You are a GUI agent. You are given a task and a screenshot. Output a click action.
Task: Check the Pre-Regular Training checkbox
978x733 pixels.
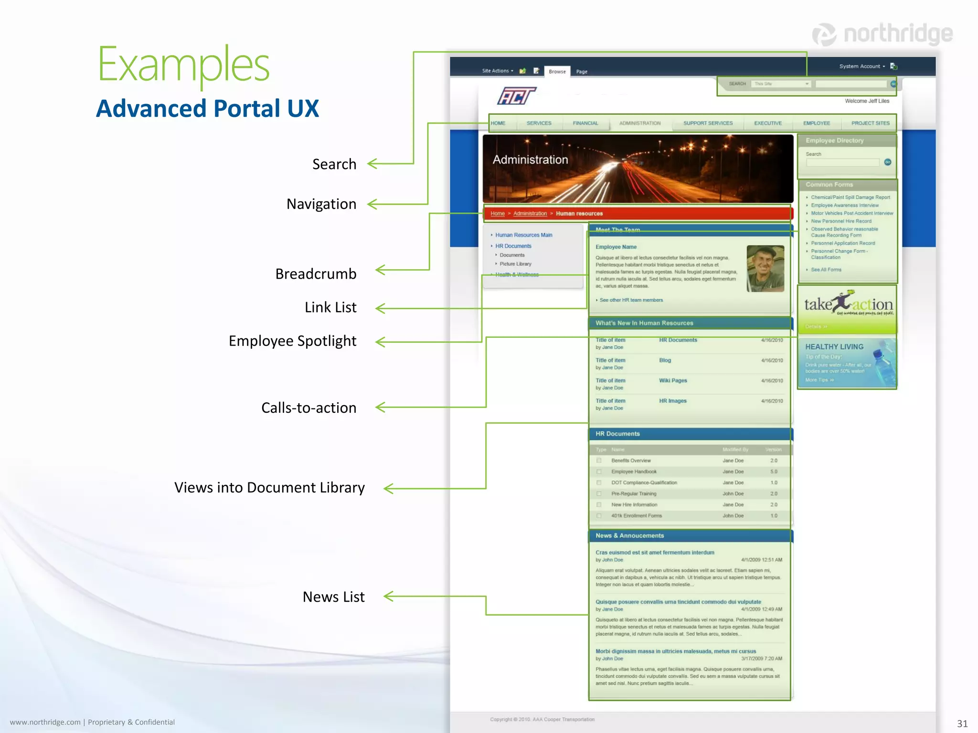pyautogui.click(x=599, y=493)
